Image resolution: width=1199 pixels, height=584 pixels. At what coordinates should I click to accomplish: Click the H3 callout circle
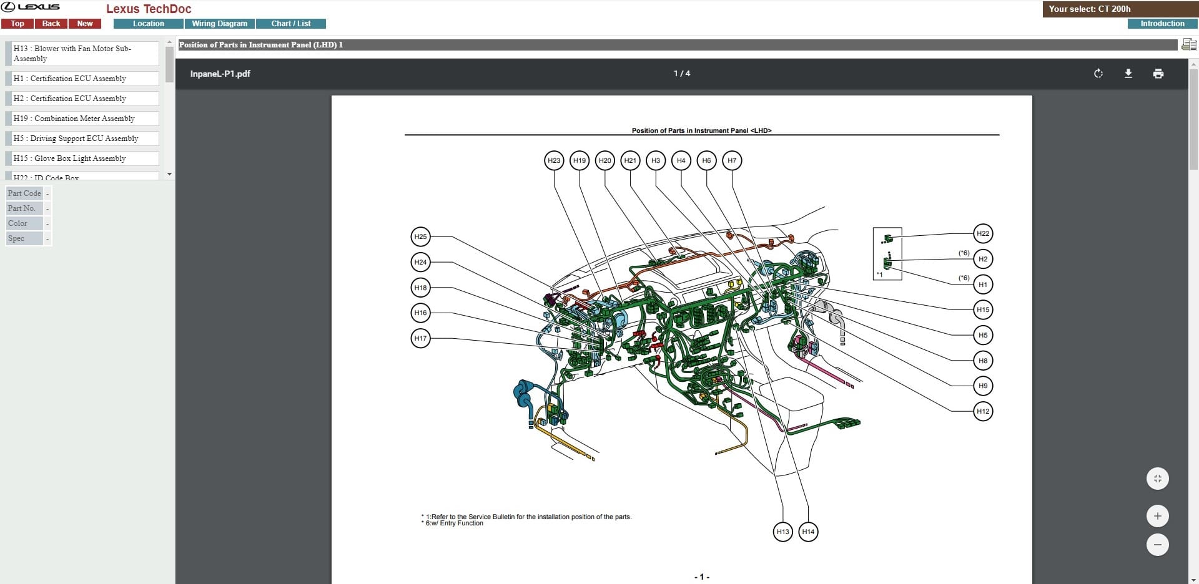656,160
